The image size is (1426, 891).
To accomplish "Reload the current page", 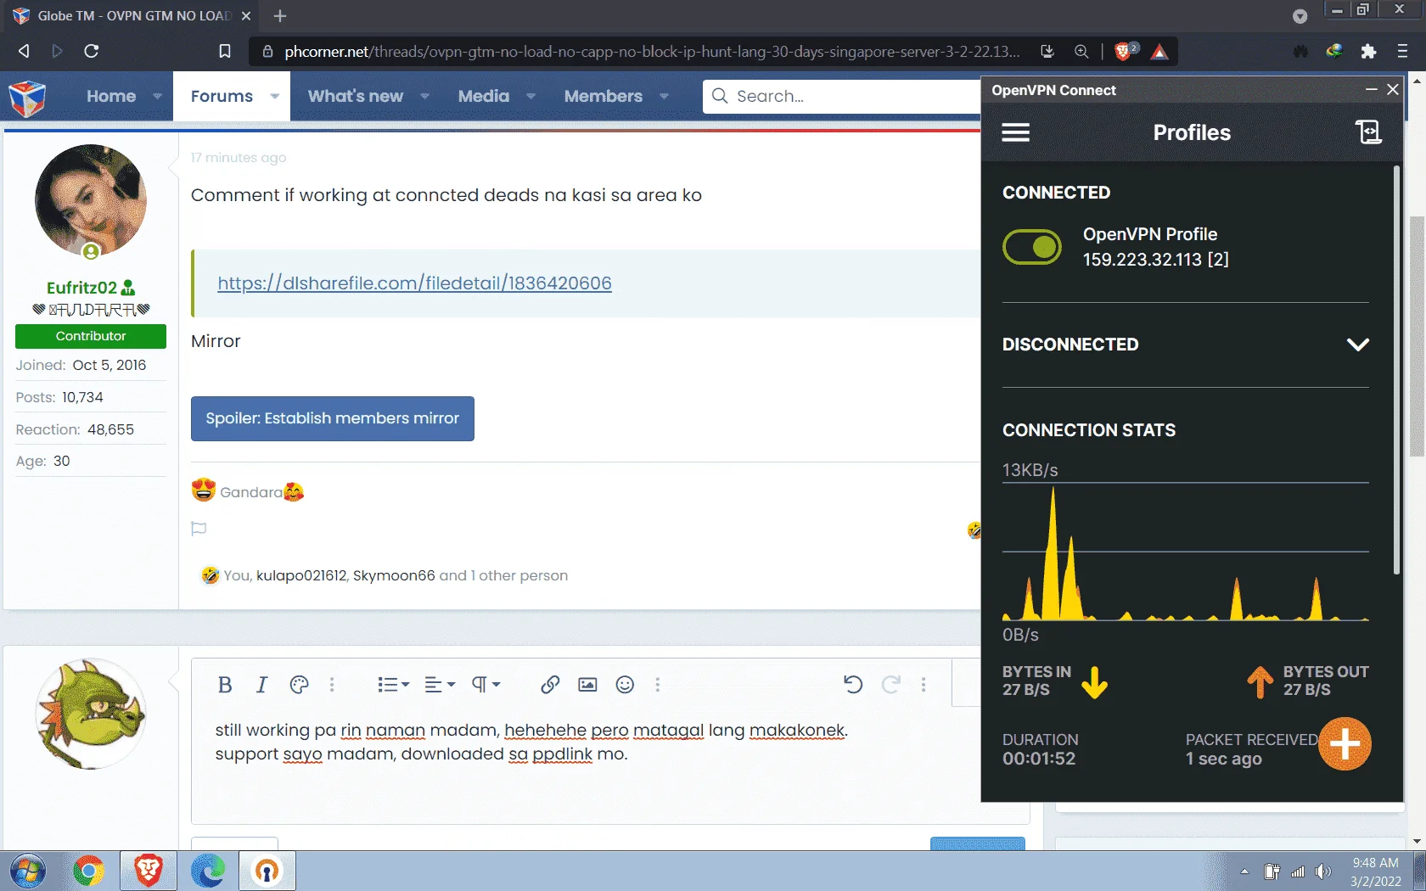I will (91, 51).
